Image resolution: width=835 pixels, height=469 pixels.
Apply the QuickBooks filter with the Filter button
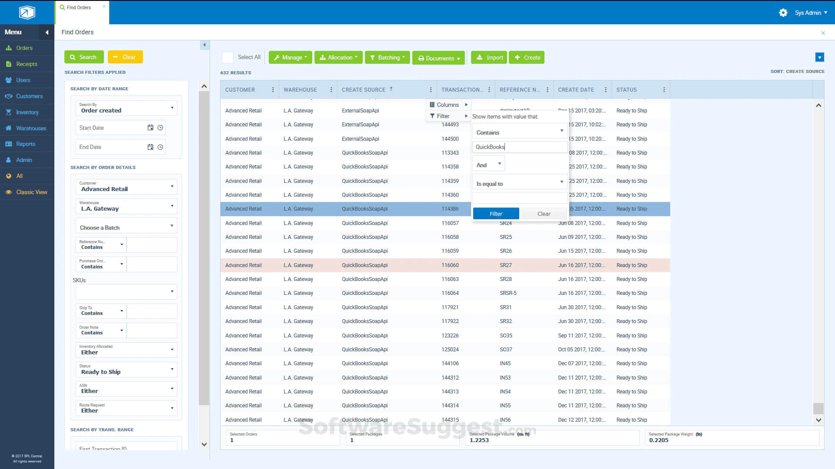tap(495, 213)
